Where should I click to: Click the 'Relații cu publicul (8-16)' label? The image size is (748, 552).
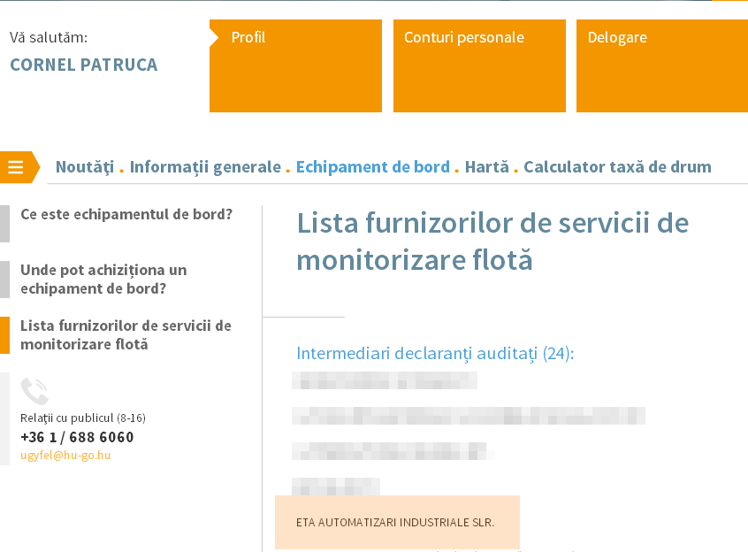[x=83, y=418]
